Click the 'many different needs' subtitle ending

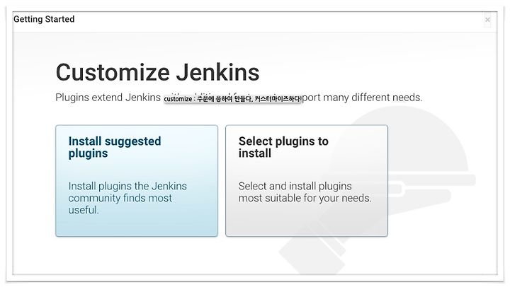[x=373, y=98]
